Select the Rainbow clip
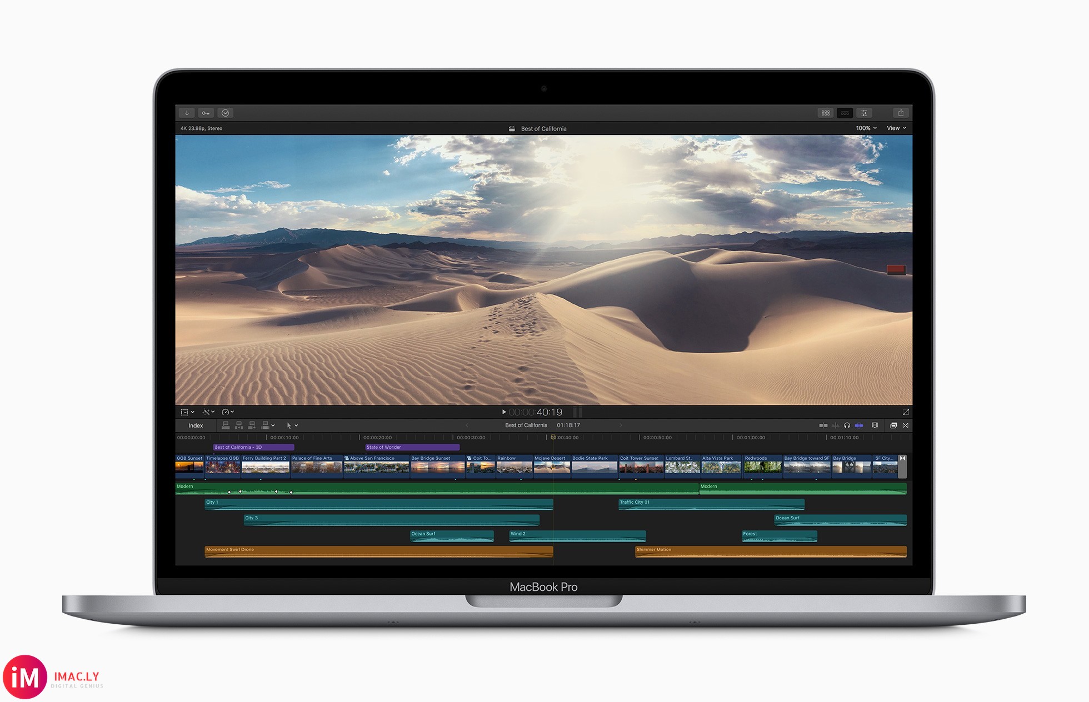1089x702 pixels. (514, 467)
